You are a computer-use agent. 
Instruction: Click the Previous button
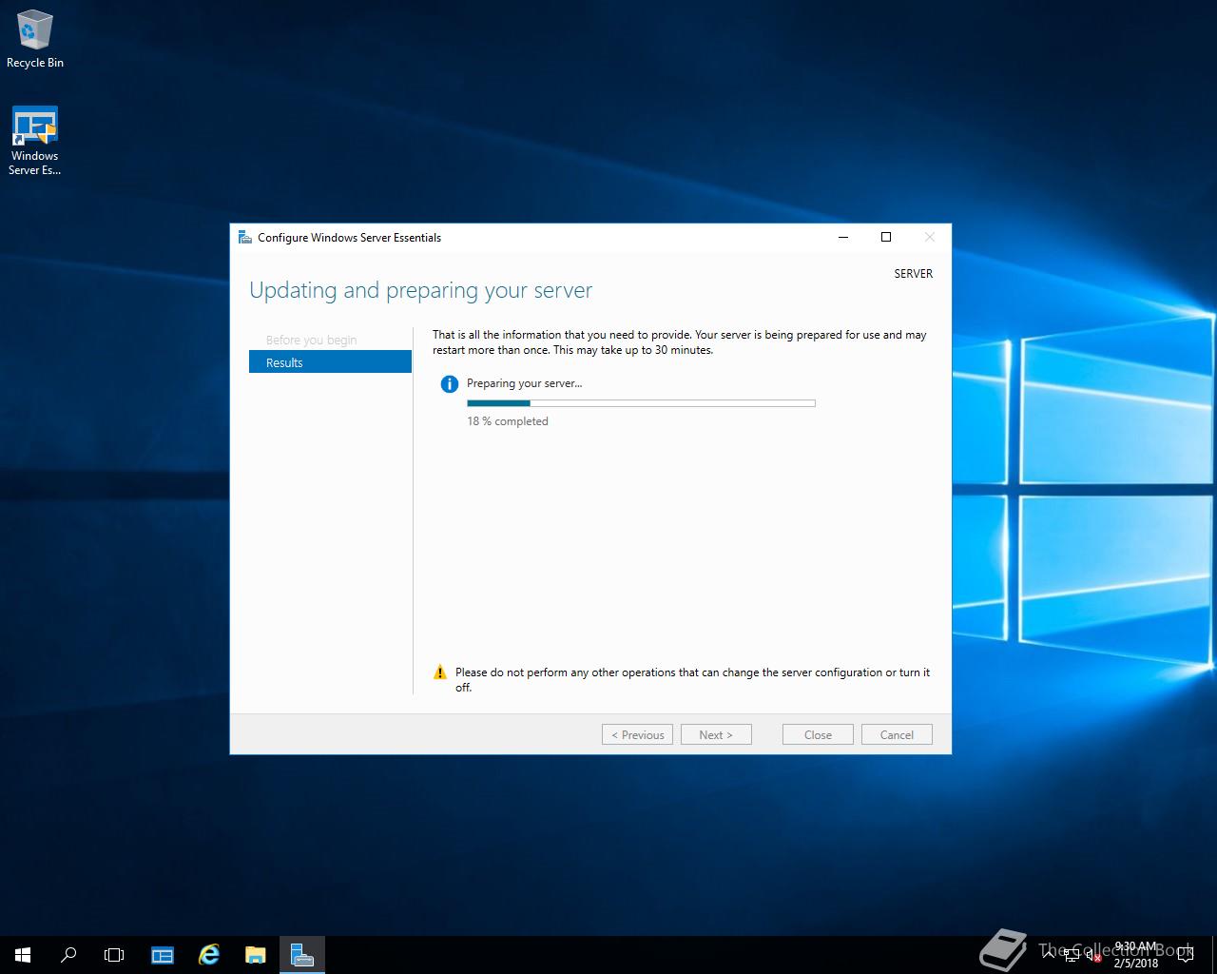pyautogui.click(x=637, y=734)
